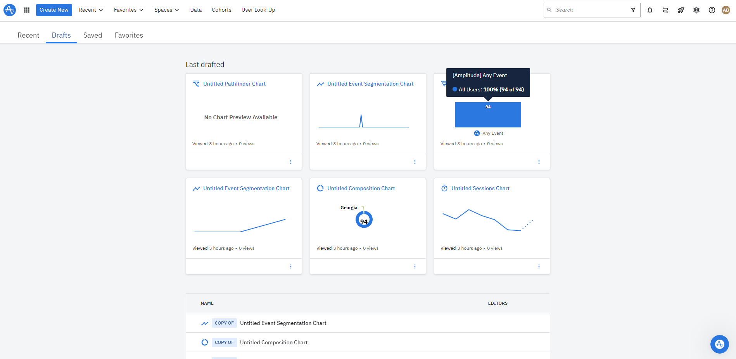Open the apps grid menu icon
The height and width of the screenshot is (359, 736).
[27, 10]
